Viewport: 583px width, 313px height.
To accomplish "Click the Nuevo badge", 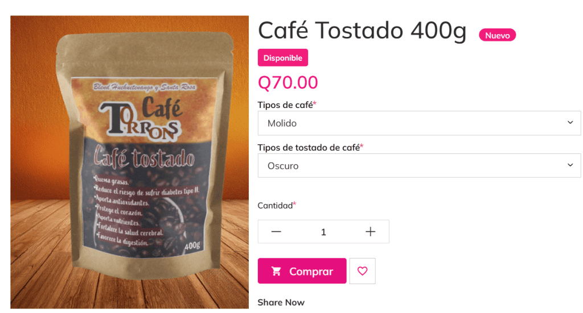I will pyautogui.click(x=497, y=35).
